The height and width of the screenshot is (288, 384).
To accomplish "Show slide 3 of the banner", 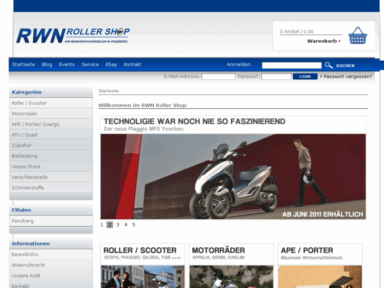I will click(x=118, y=225).
